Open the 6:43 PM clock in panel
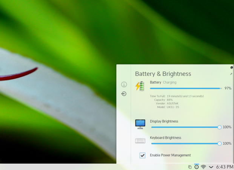Viewport: 234px width, 170px height. [225, 167]
